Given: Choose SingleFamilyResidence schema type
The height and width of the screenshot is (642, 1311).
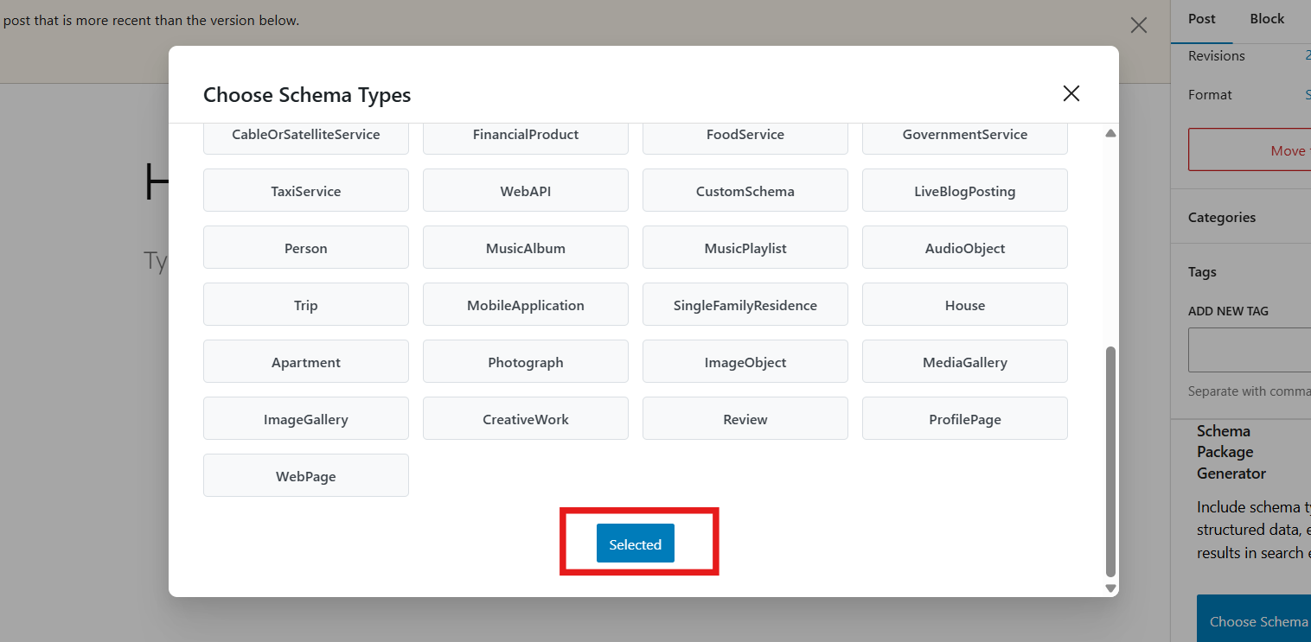Looking at the screenshot, I should pos(745,304).
